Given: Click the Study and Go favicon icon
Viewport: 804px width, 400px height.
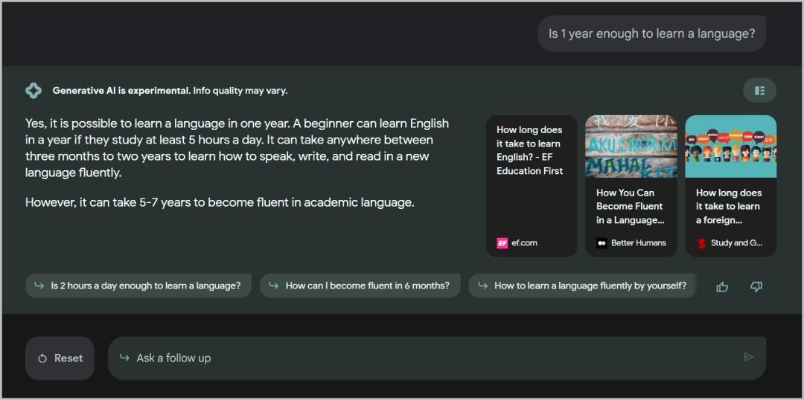Looking at the screenshot, I should tap(701, 243).
